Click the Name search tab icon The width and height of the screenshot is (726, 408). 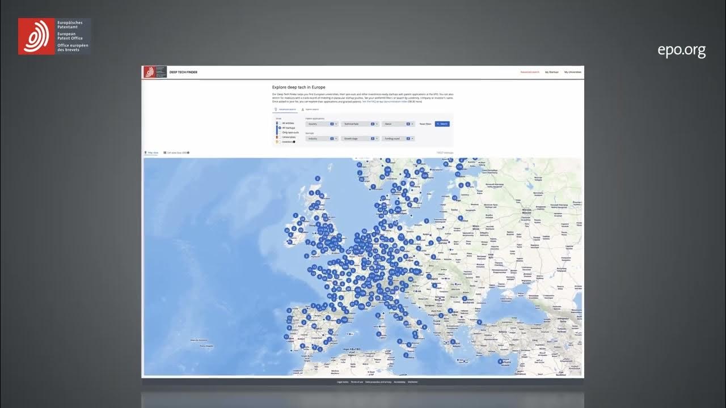[x=302, y=109]
